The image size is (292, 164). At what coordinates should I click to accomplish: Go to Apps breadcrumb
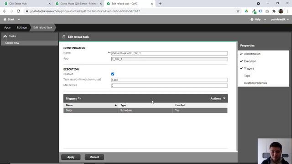click(7, 27)
